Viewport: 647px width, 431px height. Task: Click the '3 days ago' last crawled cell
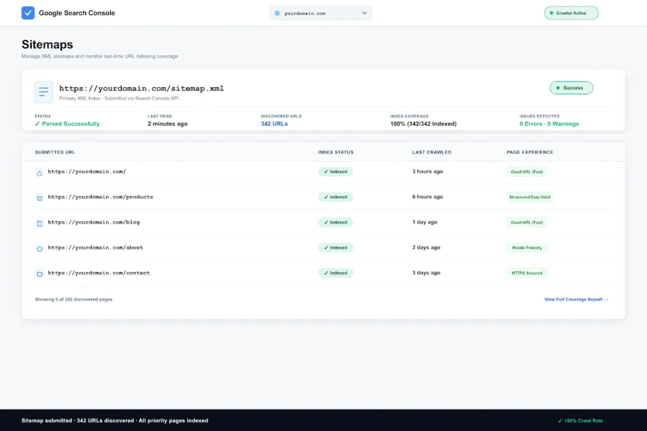pos(426,273)
